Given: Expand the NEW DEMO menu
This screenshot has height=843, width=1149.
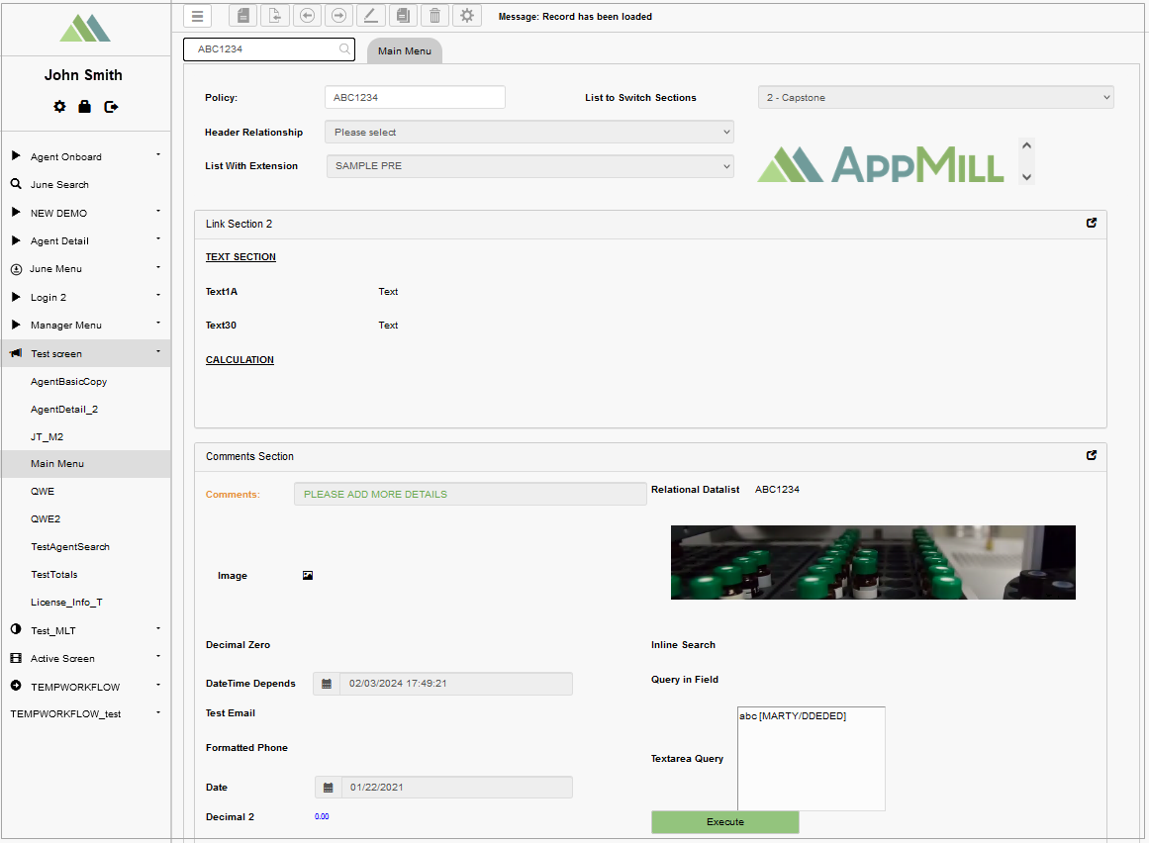Looking at the screenshot, I should coord(86,213).
